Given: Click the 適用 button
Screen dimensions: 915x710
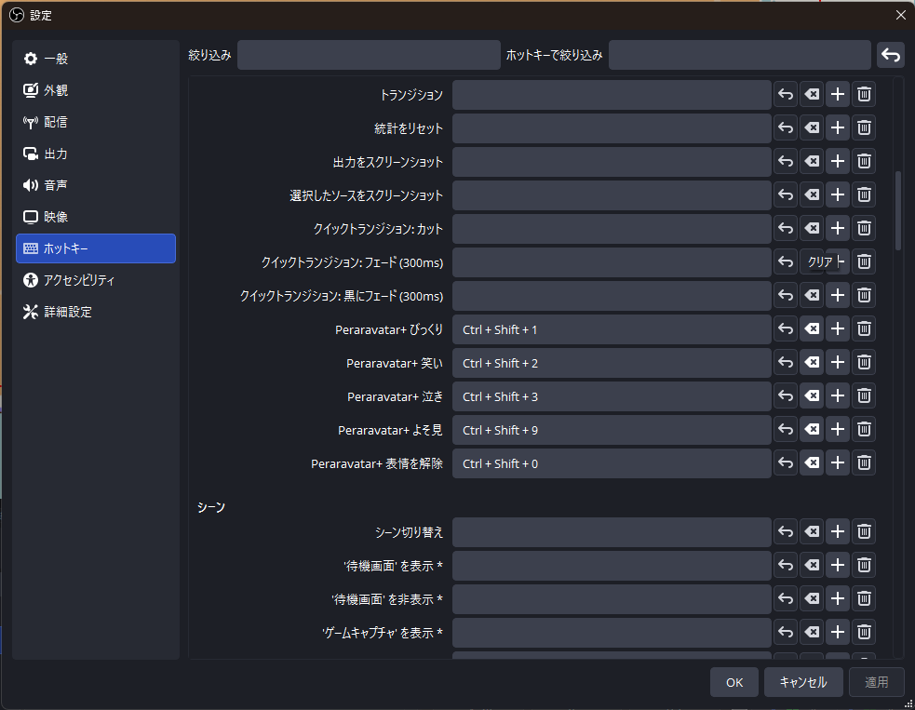Looking at the screenshot, I should pyautogui.click(x=876, y=682).
